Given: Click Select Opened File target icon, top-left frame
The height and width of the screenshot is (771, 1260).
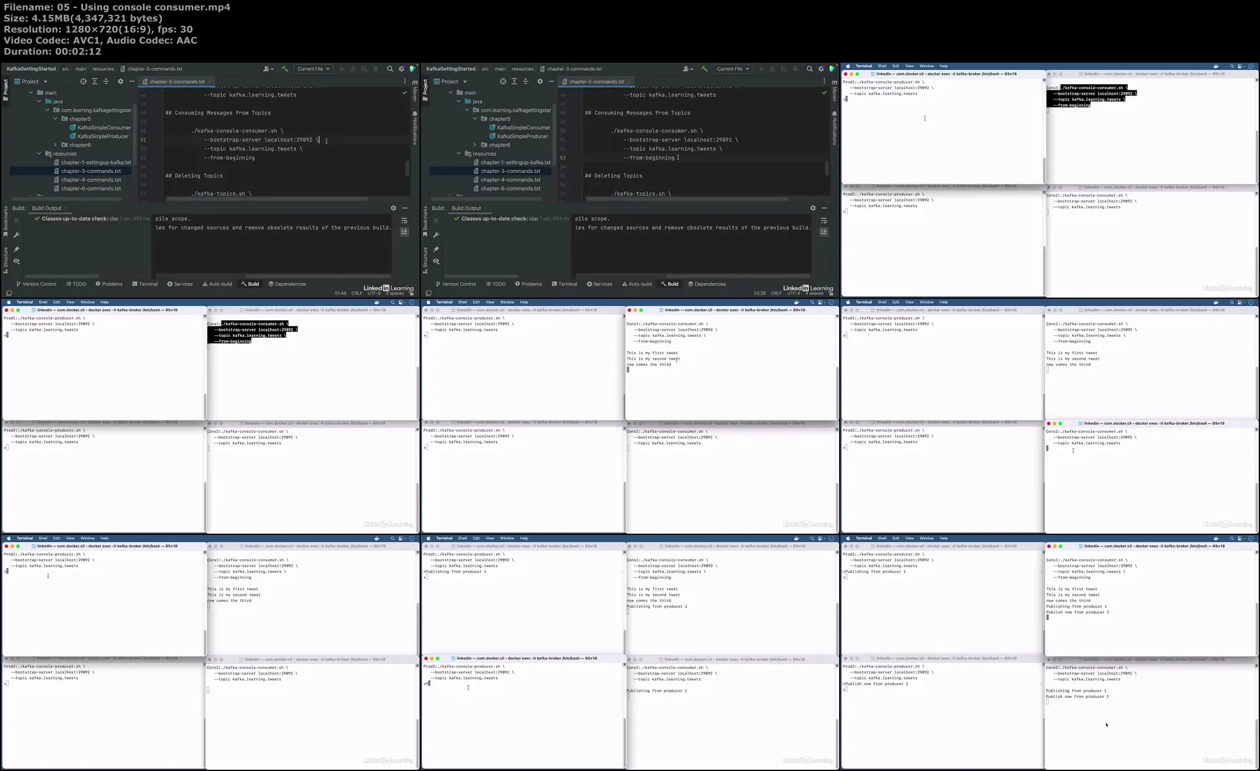Looking at the screenshot, I should (x=84, y=81).
